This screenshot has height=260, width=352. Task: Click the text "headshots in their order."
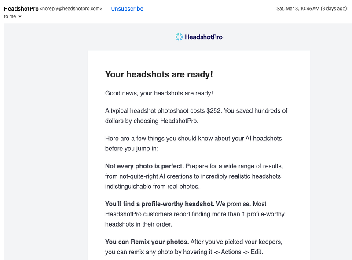[x=139, y=224]
